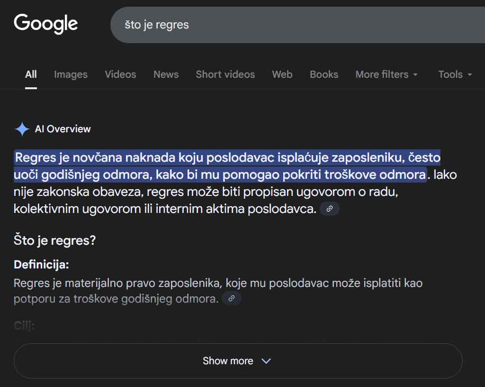Open source link icon after Definicija text
The height and width of the screenshot is (387, 485).
[232, 298]
